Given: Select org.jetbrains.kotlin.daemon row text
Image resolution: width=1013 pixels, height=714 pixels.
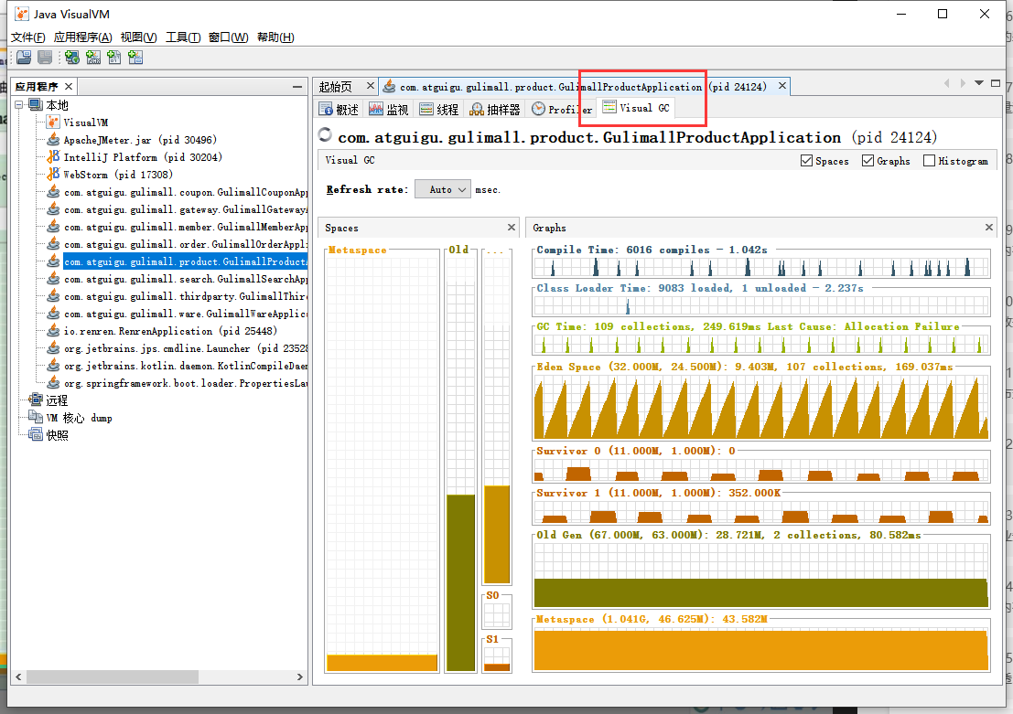Looking at the screenshot, I should pyautogui.click(x=186, y=366).
